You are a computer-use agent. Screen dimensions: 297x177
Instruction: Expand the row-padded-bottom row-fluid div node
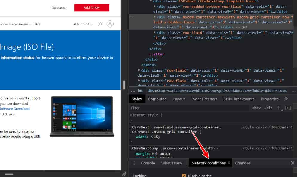tap(155, 7)
